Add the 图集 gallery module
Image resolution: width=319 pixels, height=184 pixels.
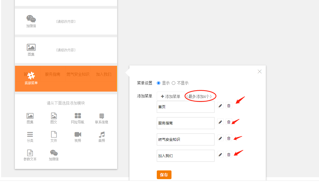[30, 118]
